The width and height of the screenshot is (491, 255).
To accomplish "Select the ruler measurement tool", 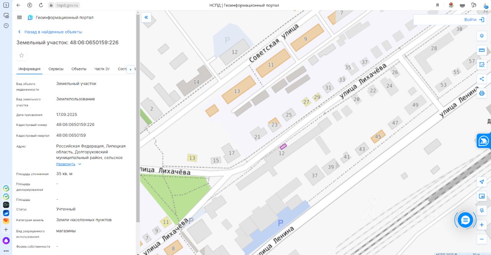I will point(482,50).
